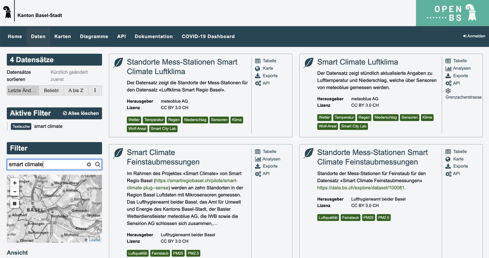Image resolution: width=489 pixels, height=258 pixels.
Task: Sort datasets A bis Z
Action: pyautogui.click(x=76, y=90)
